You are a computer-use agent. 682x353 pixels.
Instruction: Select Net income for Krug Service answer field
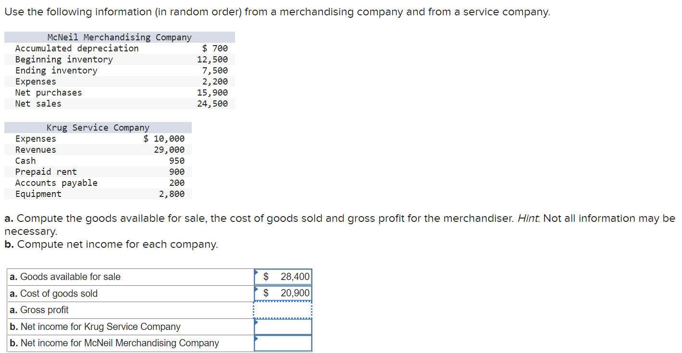coord(283,327)
